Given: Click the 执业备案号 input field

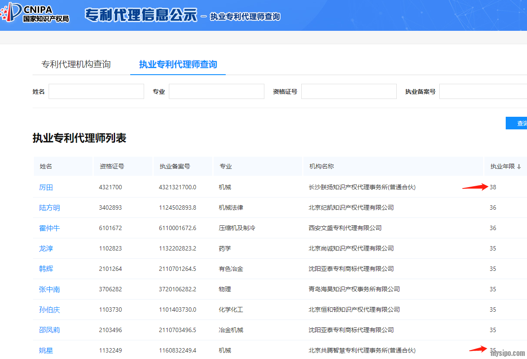Looking at the screenshot, I should point(483,92).
